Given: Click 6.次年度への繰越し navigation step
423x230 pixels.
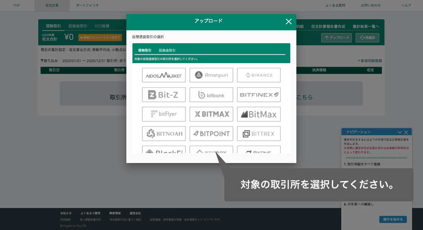Looking at the screenshot, I should 358,204.
